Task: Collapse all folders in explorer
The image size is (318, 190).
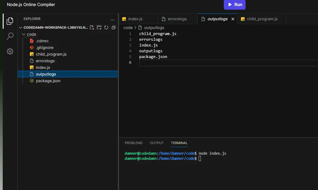Action: (114, 27)
